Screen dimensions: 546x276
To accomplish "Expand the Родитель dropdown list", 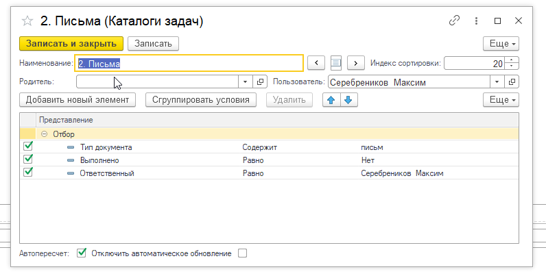I will [246, 82].
